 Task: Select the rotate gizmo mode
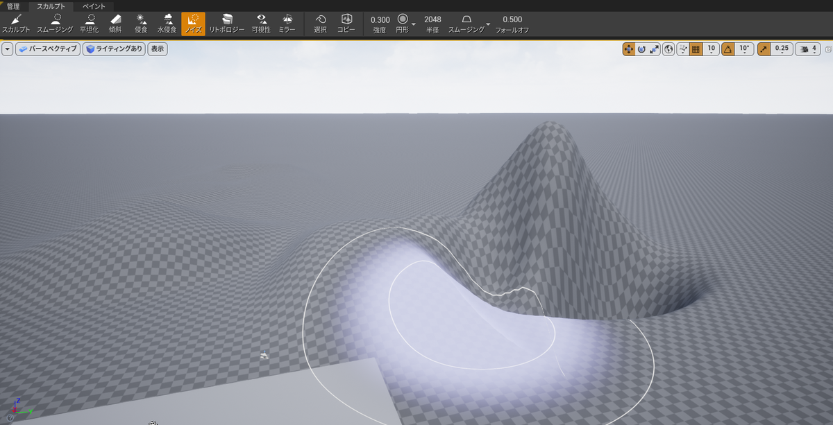click(641, 49)
